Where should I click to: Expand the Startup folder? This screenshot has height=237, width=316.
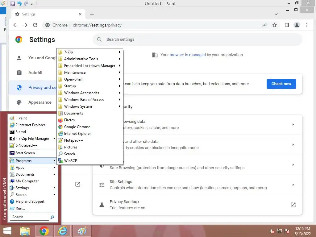tap(90, 86)
